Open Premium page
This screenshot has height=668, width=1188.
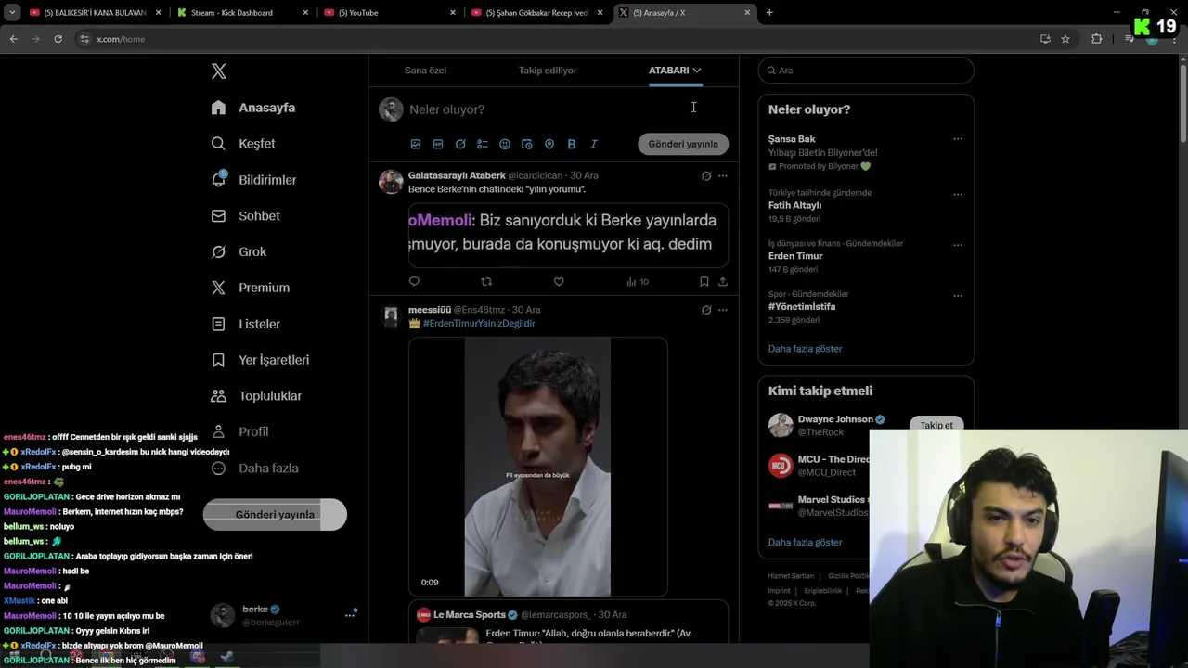(x=251, y=288)
